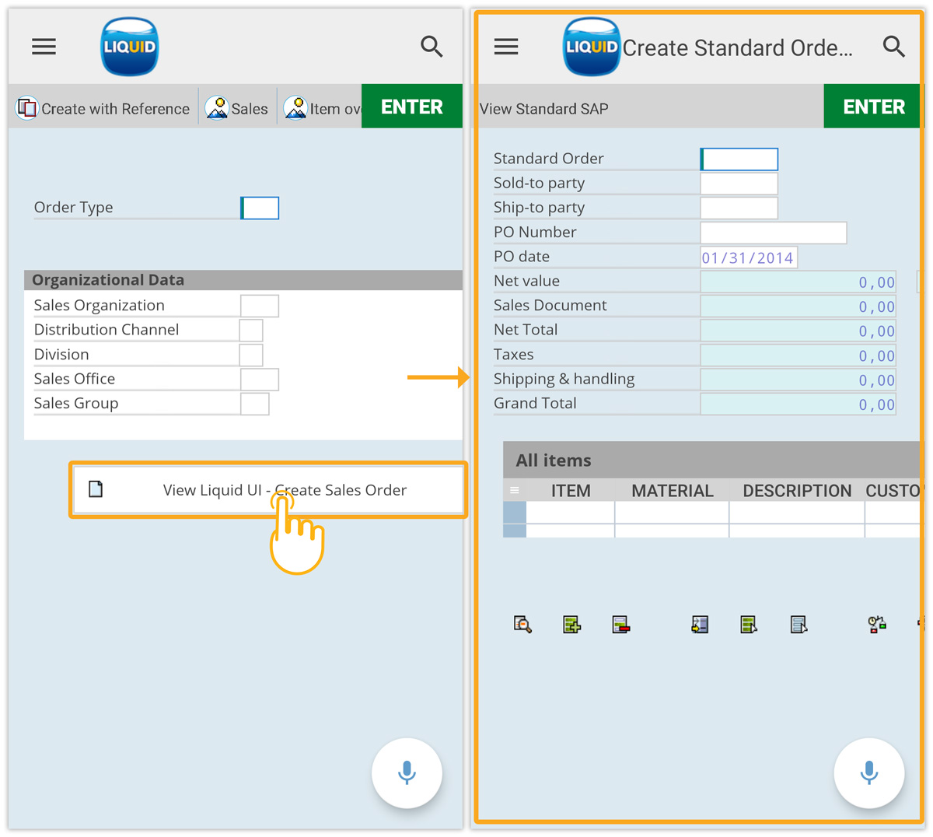933x837 pixels.
Task: Focus the Sales Organization field
Action: tap(260, 306)
